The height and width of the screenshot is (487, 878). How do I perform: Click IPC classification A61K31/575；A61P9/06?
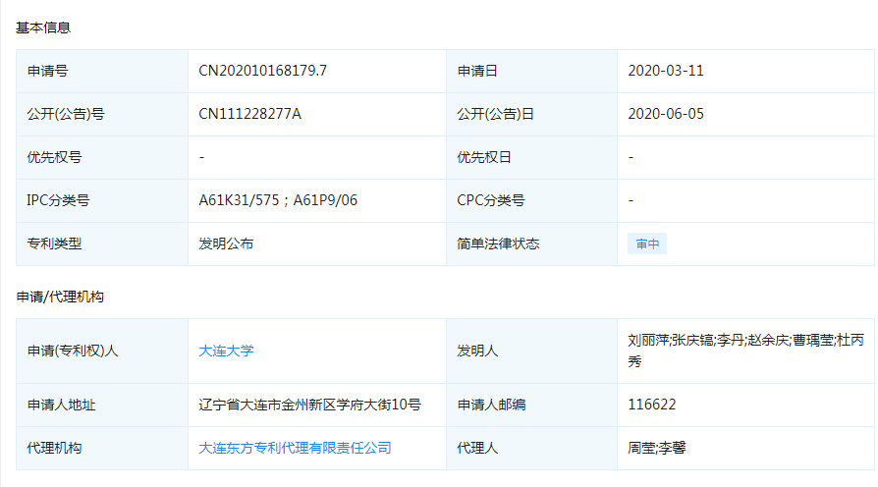click(x=278, y=200)
